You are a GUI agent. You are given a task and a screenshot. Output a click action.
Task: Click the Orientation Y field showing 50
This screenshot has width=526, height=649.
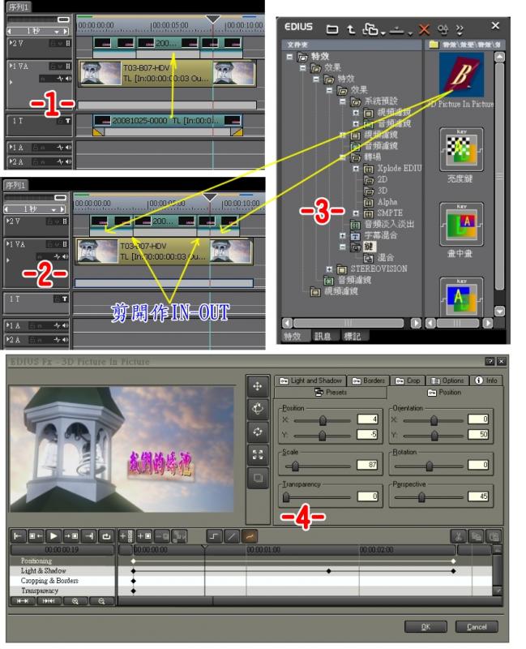[478, 434]
